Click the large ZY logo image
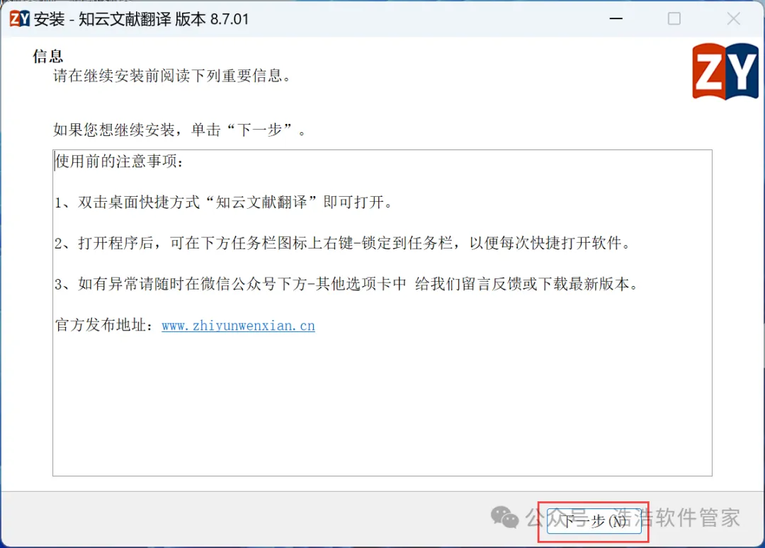The width and height of the screenshot is (765, 548). (725, 72)
